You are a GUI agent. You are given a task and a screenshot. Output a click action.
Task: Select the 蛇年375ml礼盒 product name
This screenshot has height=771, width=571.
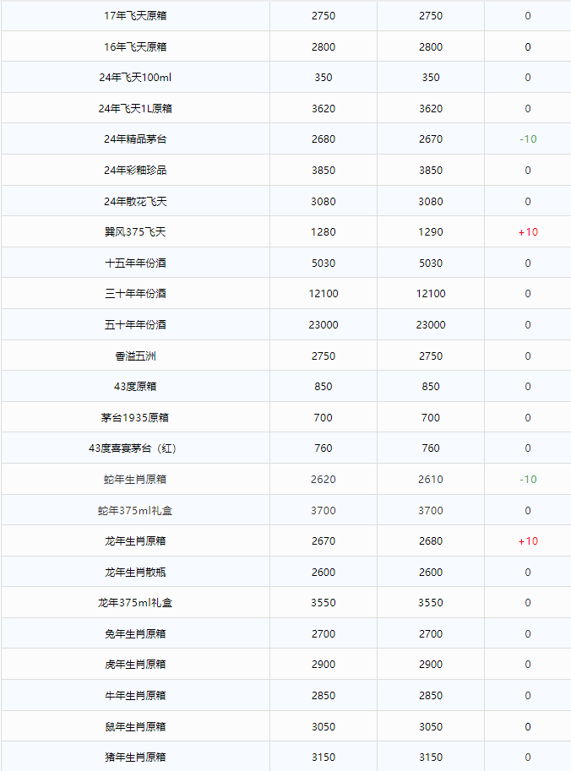pyautogui.click(x=135, y=510)
